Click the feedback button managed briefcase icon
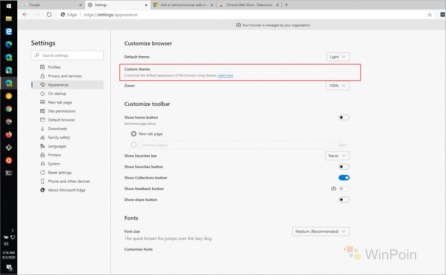 [x=333, y=189]
